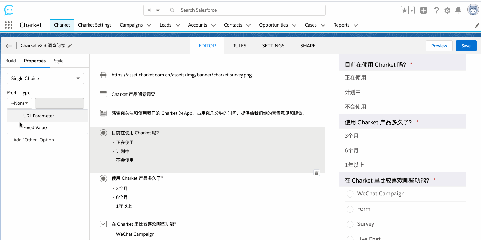Image resolution: width=481 pixels, height=240 pixels.
Task: Open the All search scope dropdown
Action: 153,10
